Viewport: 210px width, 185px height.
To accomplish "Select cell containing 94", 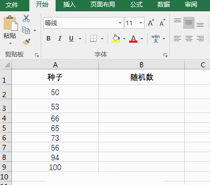I will coord(55,157).
